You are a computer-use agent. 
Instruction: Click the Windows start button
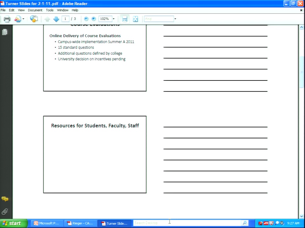(x=14, y=223)
